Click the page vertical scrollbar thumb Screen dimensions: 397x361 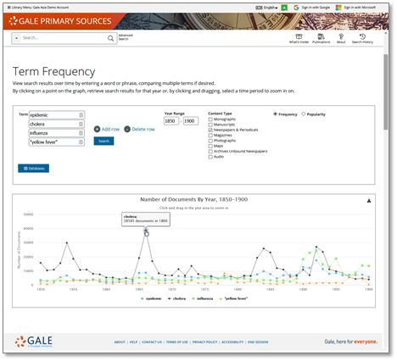[386, 92]
